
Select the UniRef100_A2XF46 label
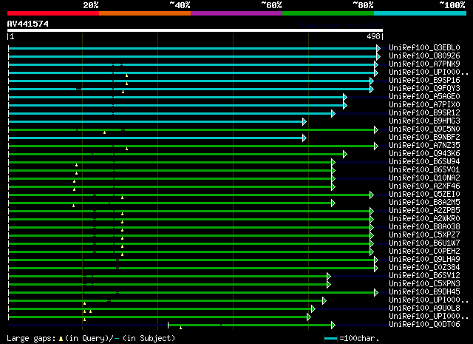point(424,186)
